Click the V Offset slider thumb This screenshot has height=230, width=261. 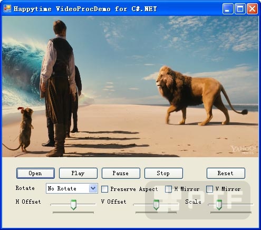156,205
